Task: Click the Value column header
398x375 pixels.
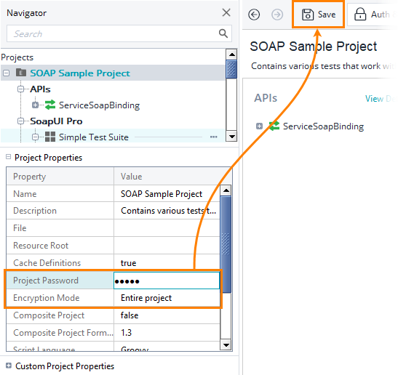Action: coord(173,176)
